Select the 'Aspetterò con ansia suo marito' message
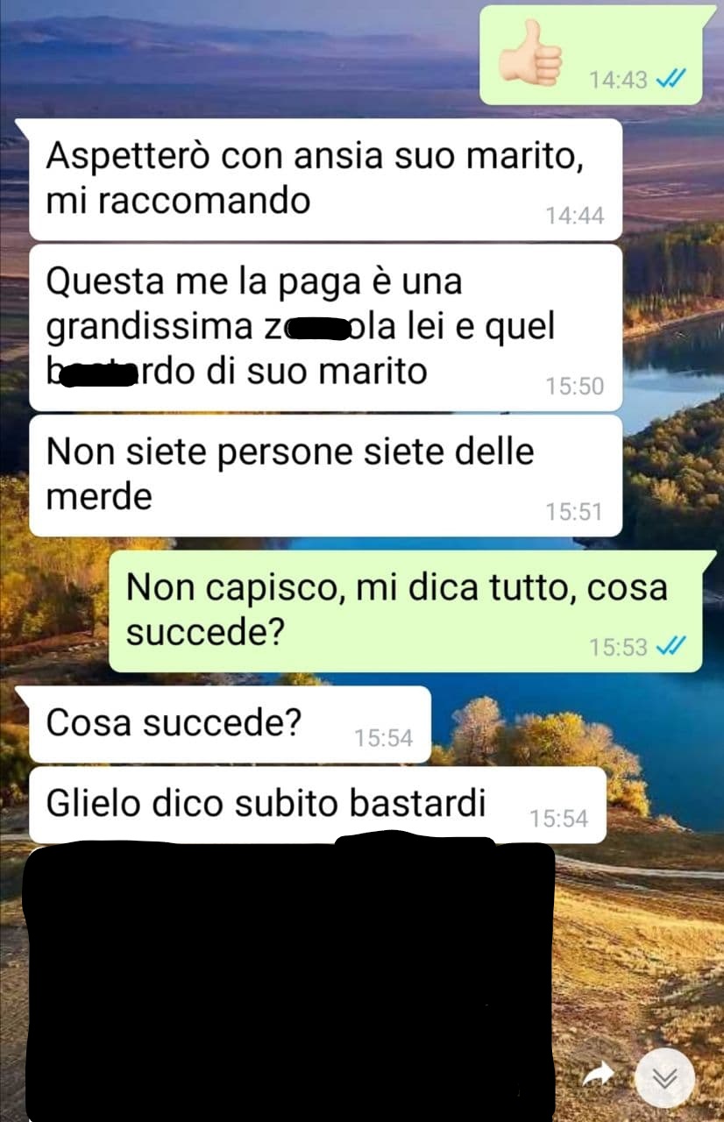Viewport: 724px width, 1122px height. click(326, 179)
